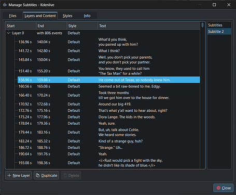
Task: Switch to the Files tab
Action: point(12,16)
